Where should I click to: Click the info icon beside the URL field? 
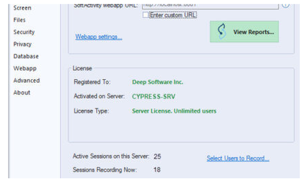click(x=286, y=6)
